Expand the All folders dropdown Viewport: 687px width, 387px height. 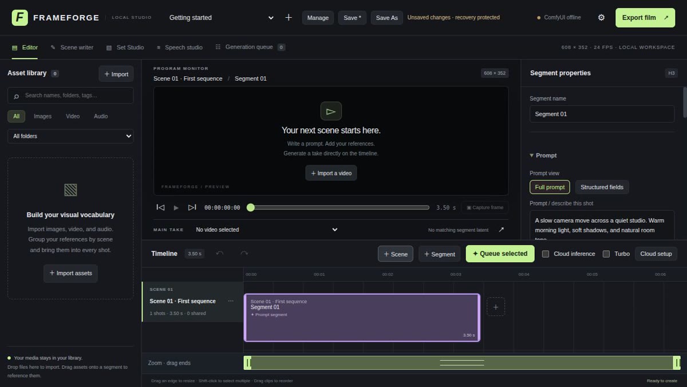[x=70, y=136]
